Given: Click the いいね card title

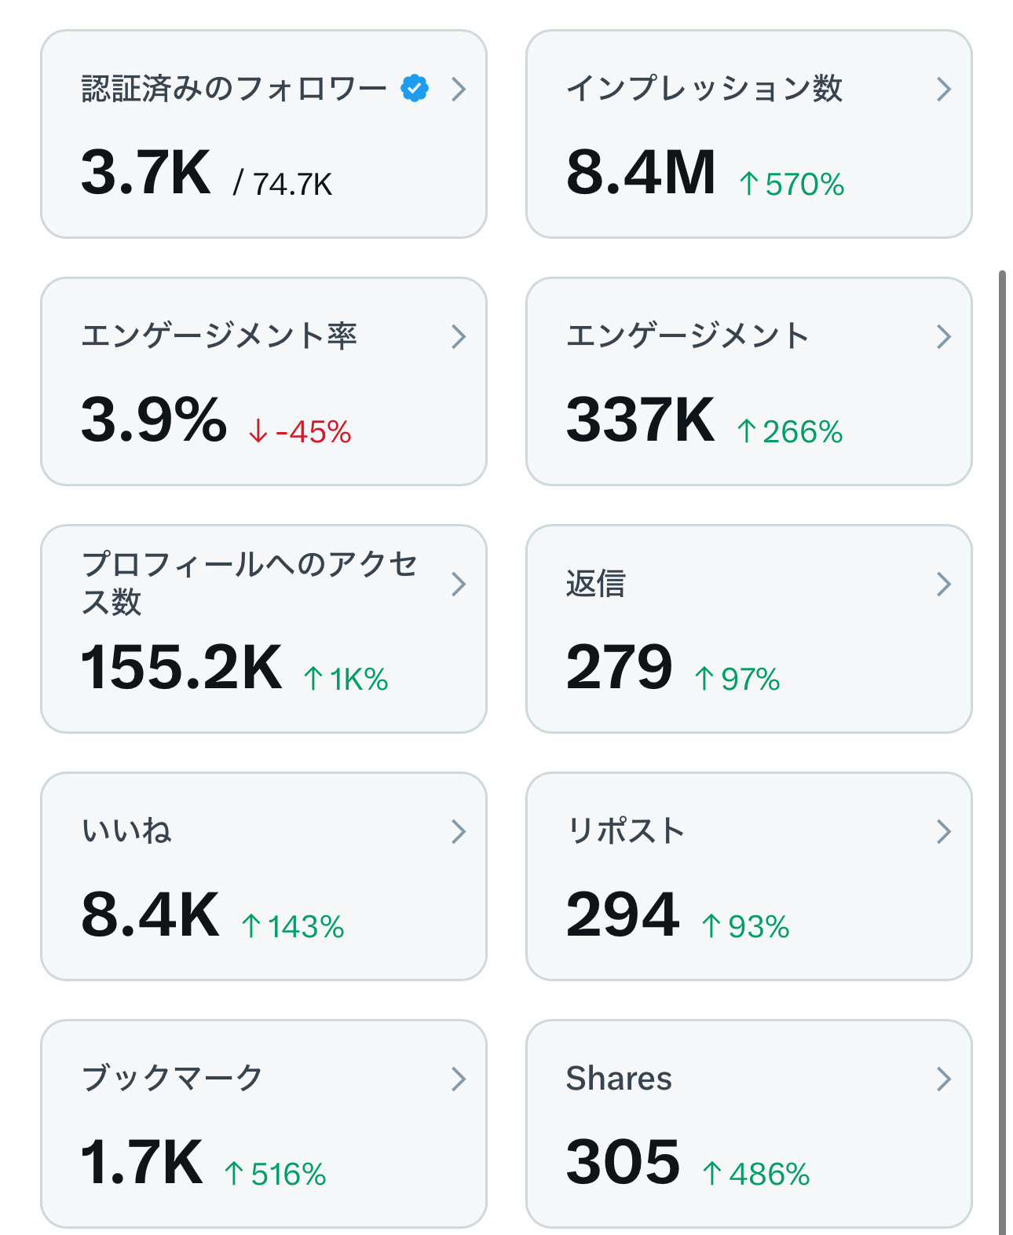Looking at the screenshot, I should click(127, 831).
